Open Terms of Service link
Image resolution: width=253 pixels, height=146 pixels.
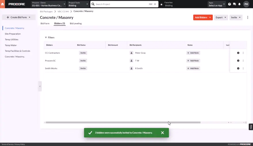7,144
